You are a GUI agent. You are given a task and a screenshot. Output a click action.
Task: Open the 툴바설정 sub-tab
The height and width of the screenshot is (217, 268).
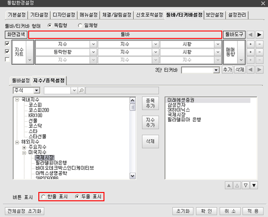pos(21,81)
